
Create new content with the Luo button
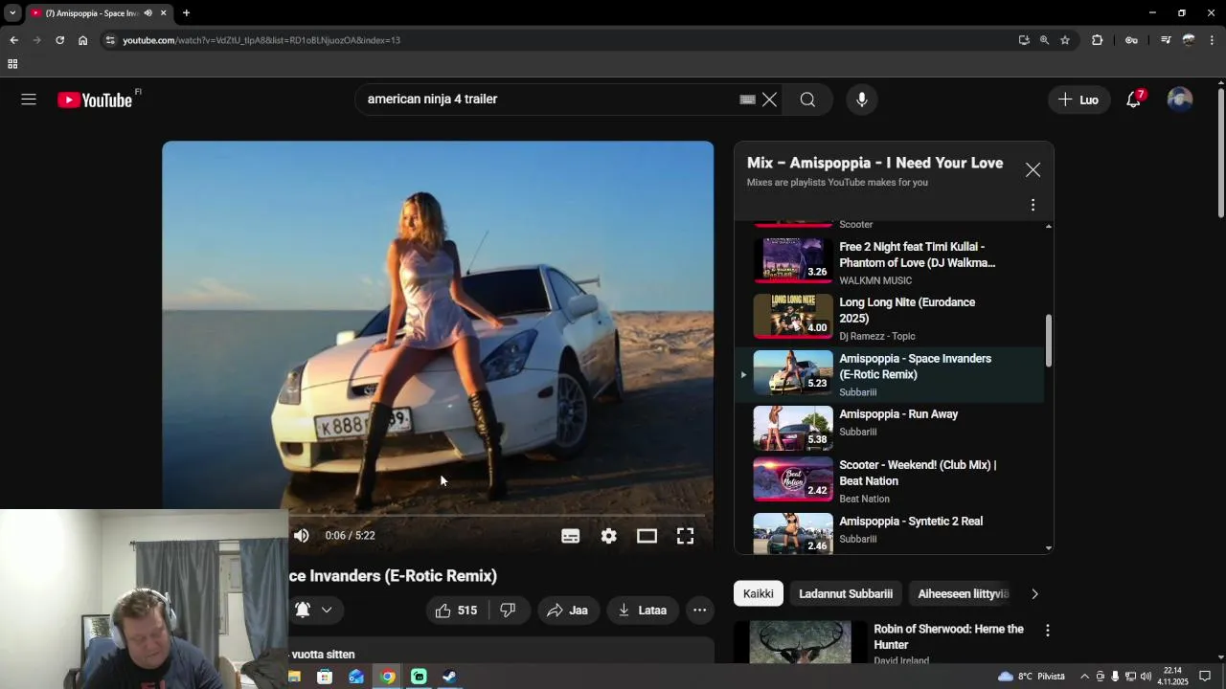[x=1078, y=100]
